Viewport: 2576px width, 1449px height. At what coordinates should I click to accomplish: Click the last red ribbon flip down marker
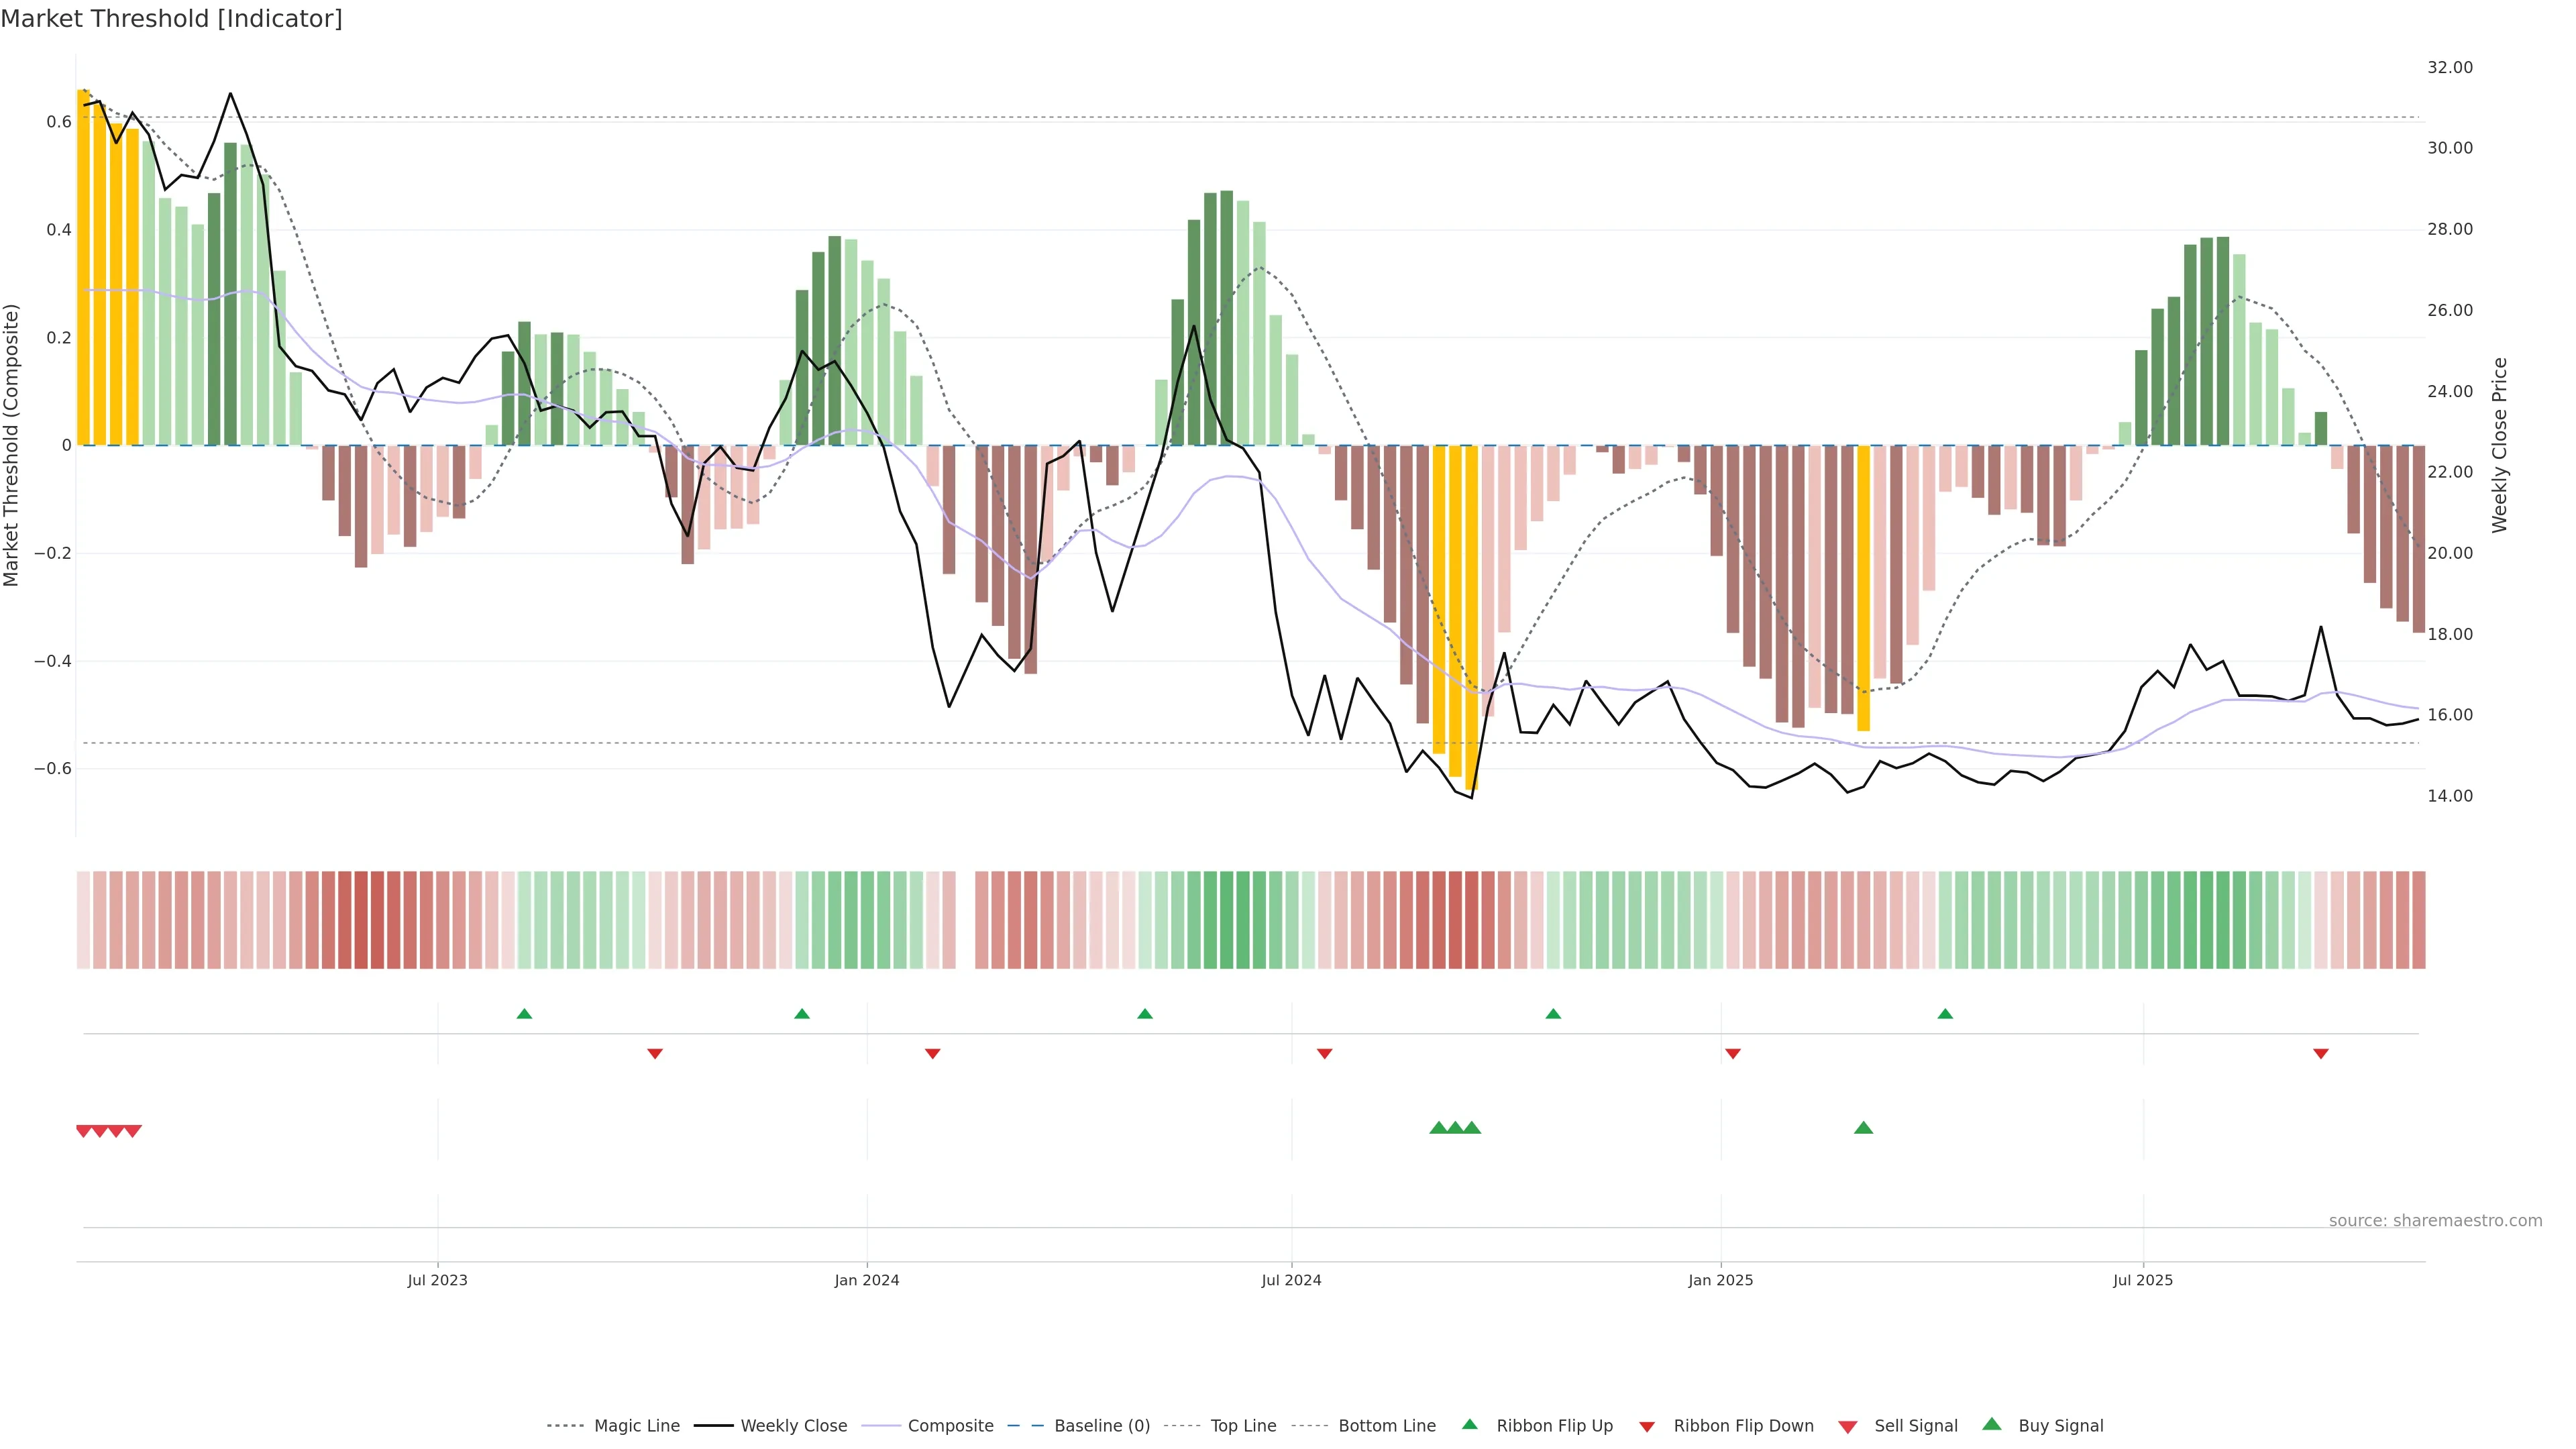click(x=2321, y=1053)
